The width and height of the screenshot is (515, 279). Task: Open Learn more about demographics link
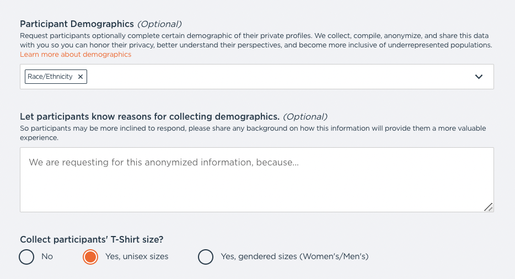click(76, 55)
